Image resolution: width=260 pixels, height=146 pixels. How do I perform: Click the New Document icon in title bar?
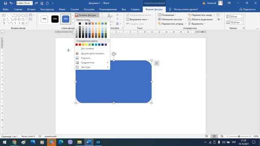tap(47, 3)
